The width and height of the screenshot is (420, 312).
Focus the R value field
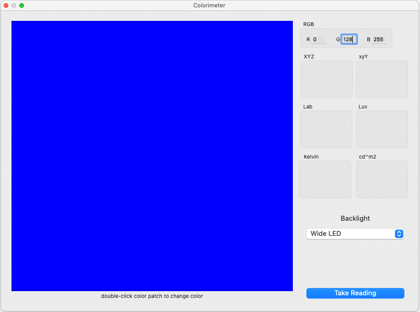tap(319, 40)
